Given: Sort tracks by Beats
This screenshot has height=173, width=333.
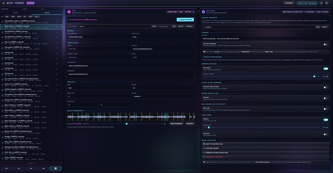Looking at the screenshot, I should pos(19,17).
